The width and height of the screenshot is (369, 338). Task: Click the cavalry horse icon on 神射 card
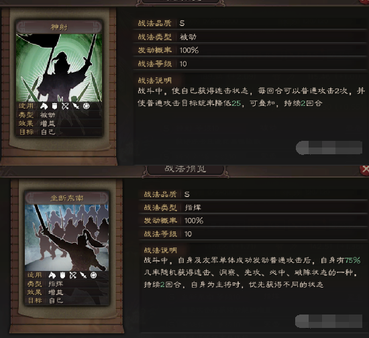click(x=44, y=106)
